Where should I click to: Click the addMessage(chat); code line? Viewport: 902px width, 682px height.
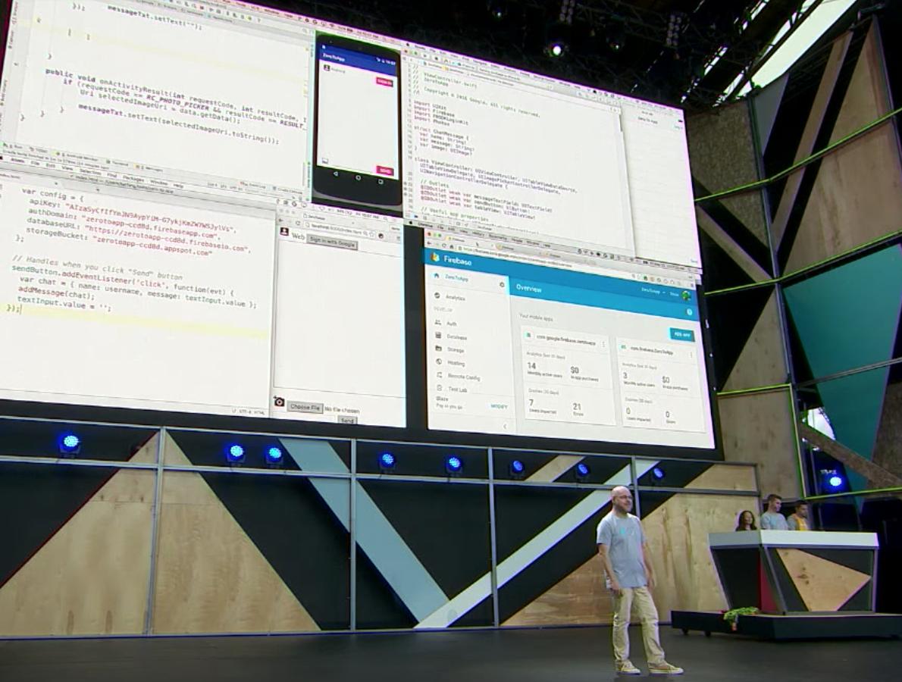point(57,293)
